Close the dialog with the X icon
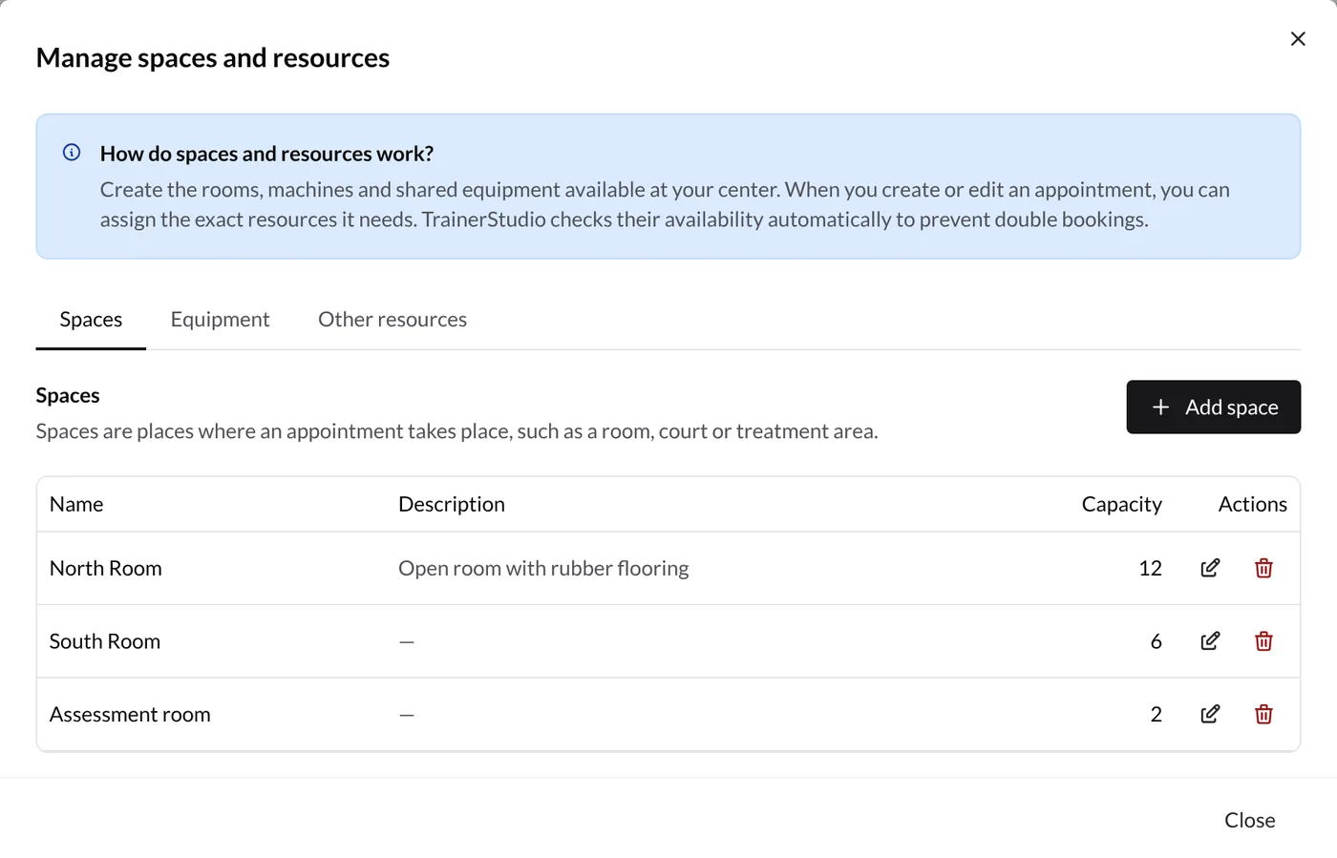 click(x=1298, y=39)
